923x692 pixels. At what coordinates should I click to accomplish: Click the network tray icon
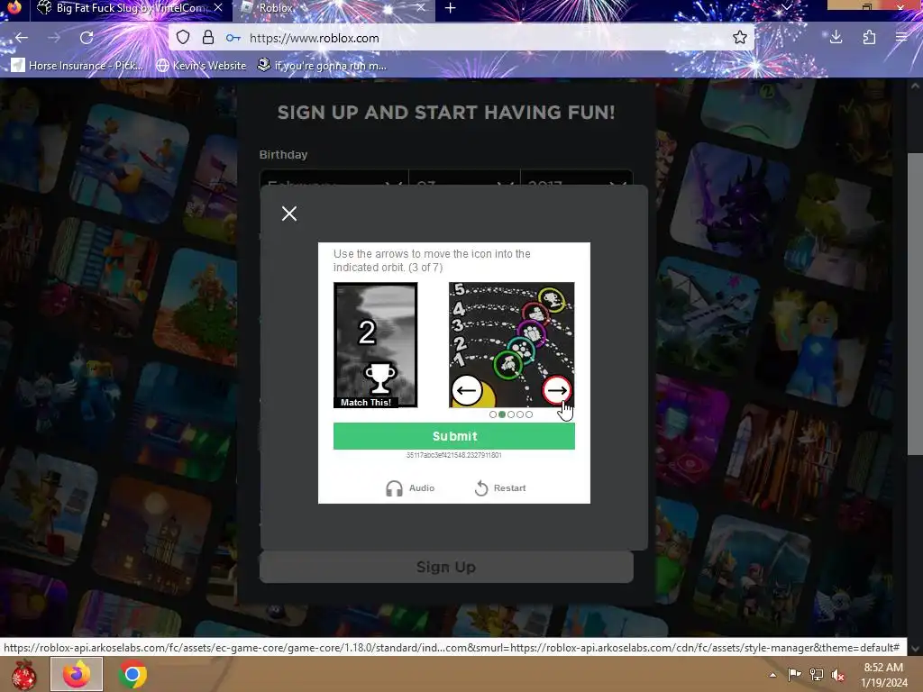tap(817, 674)
